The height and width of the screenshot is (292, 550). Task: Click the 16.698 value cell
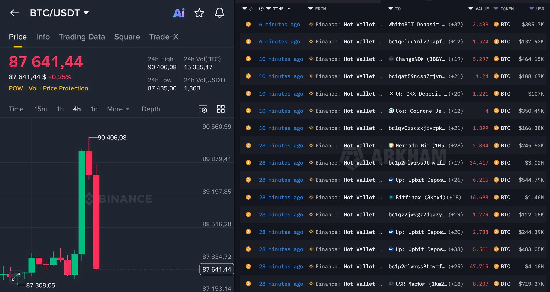pos(479,197)
